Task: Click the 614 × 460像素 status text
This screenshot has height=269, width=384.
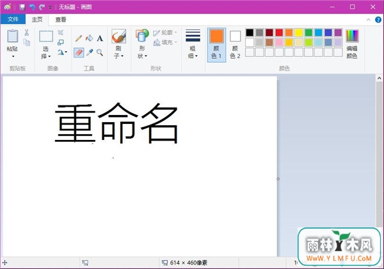Action: (x=189, y=263)
